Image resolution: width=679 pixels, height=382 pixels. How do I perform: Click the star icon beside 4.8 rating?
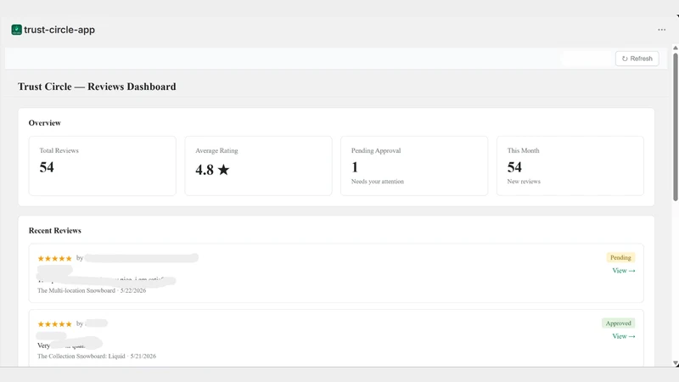click(x=223, y=169)
